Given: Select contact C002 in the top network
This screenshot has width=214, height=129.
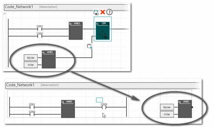Looking at the screenshot, I should 40,36.
